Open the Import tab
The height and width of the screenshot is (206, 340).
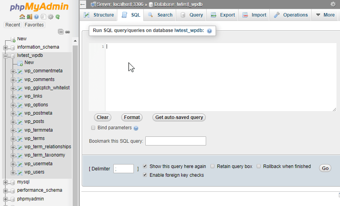tap(254, 15)
